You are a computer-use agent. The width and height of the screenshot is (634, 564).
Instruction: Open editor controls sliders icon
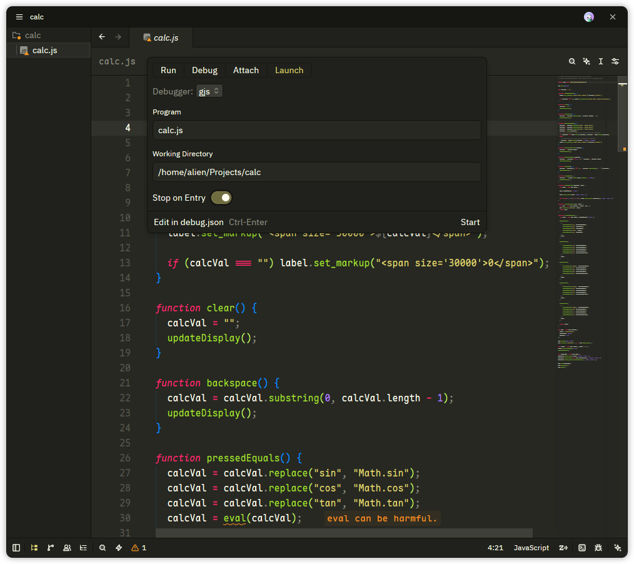coord(615,61)
